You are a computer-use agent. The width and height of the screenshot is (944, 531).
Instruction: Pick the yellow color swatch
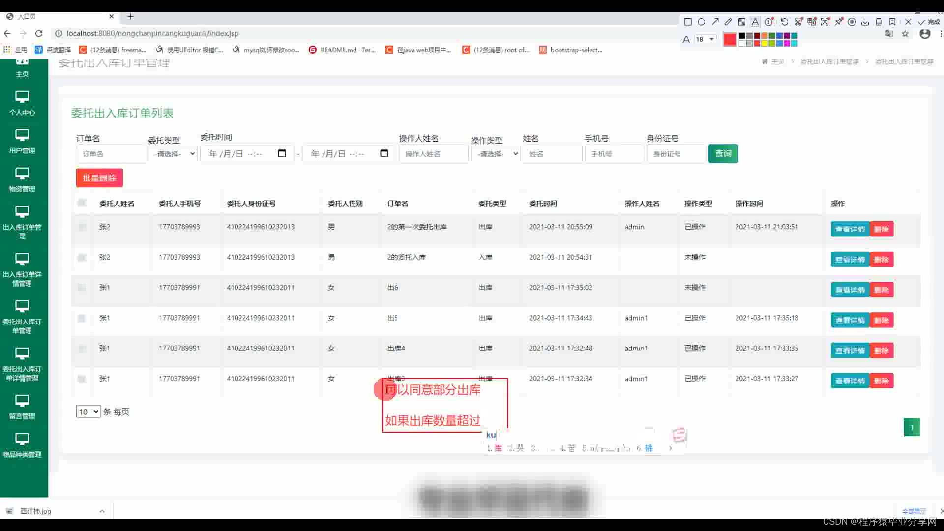tap(765, 43)
